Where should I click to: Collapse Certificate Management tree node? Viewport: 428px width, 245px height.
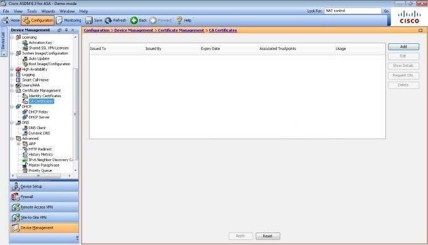click(12, 91)
